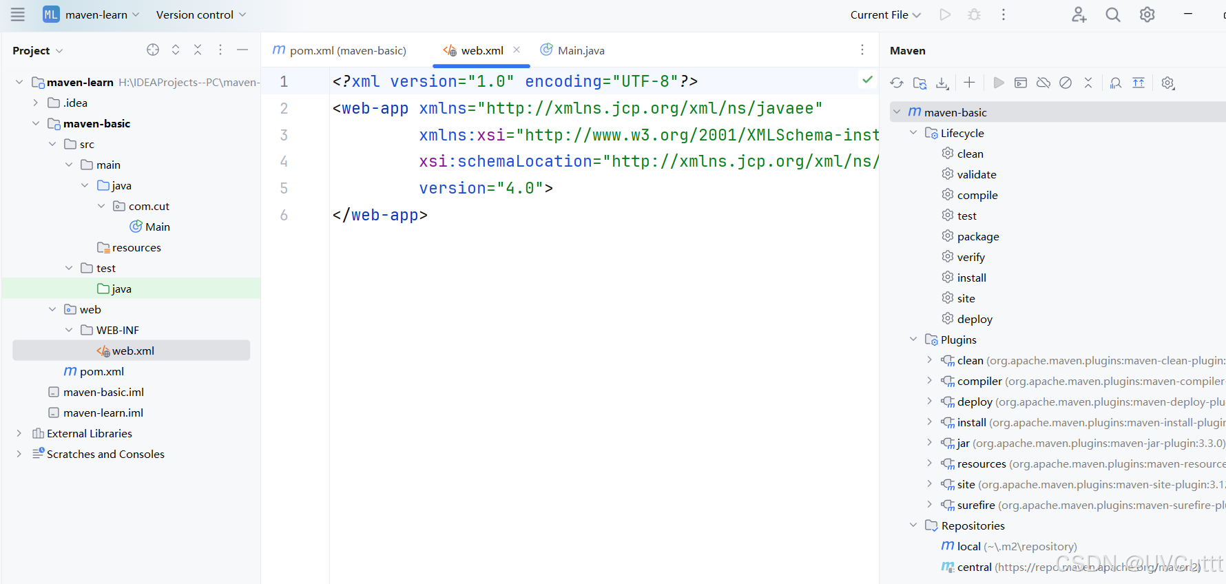Expand the jar plugin node
Image resolution: width=1226 pixels, height=584 pixels.
[x=929, y=442]
